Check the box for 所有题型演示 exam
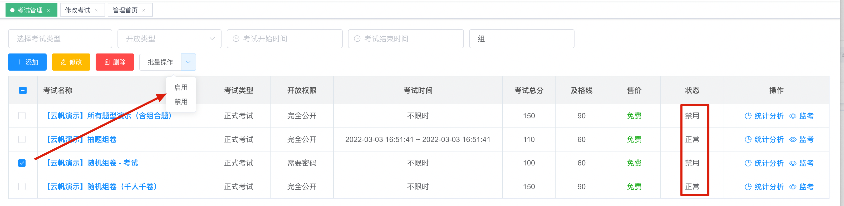The height and width of the screenshot is (206, 844). (22, 116)
